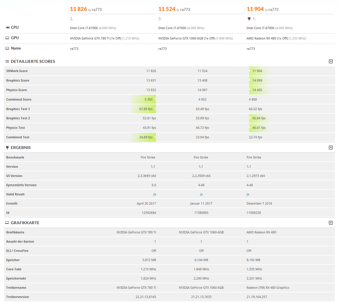Click highlighted Combined Test value 24.89 fps

pos(146,137)
